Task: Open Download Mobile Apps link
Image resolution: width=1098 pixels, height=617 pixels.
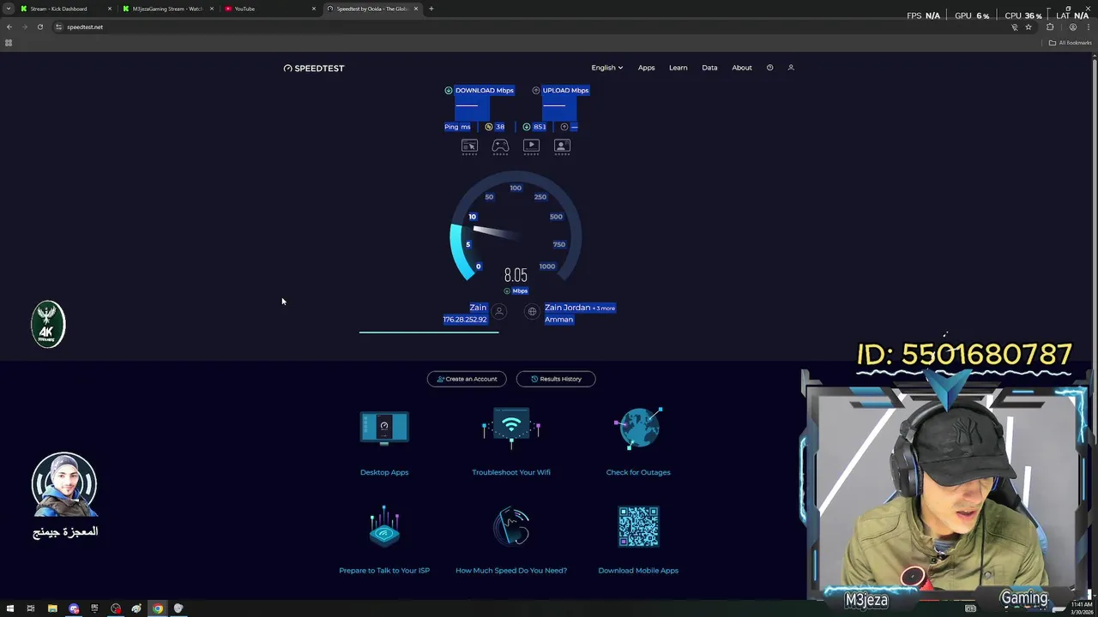Action: pos(638,571)
